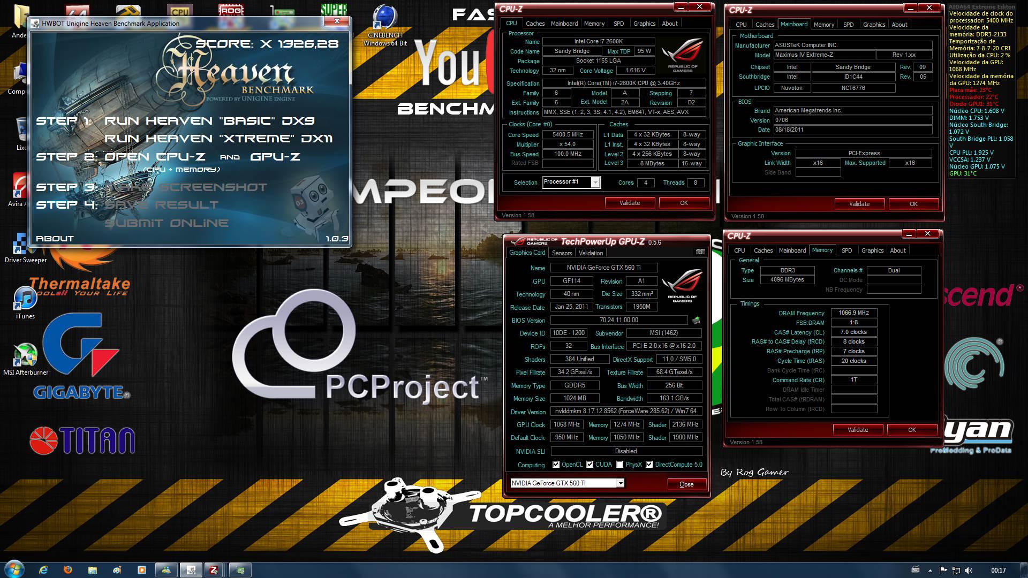This screenshot has height=578, width=1028.
Task: Open the CINEBENCH Windows 64 Bit shortcut
Action: click(385, 25)
